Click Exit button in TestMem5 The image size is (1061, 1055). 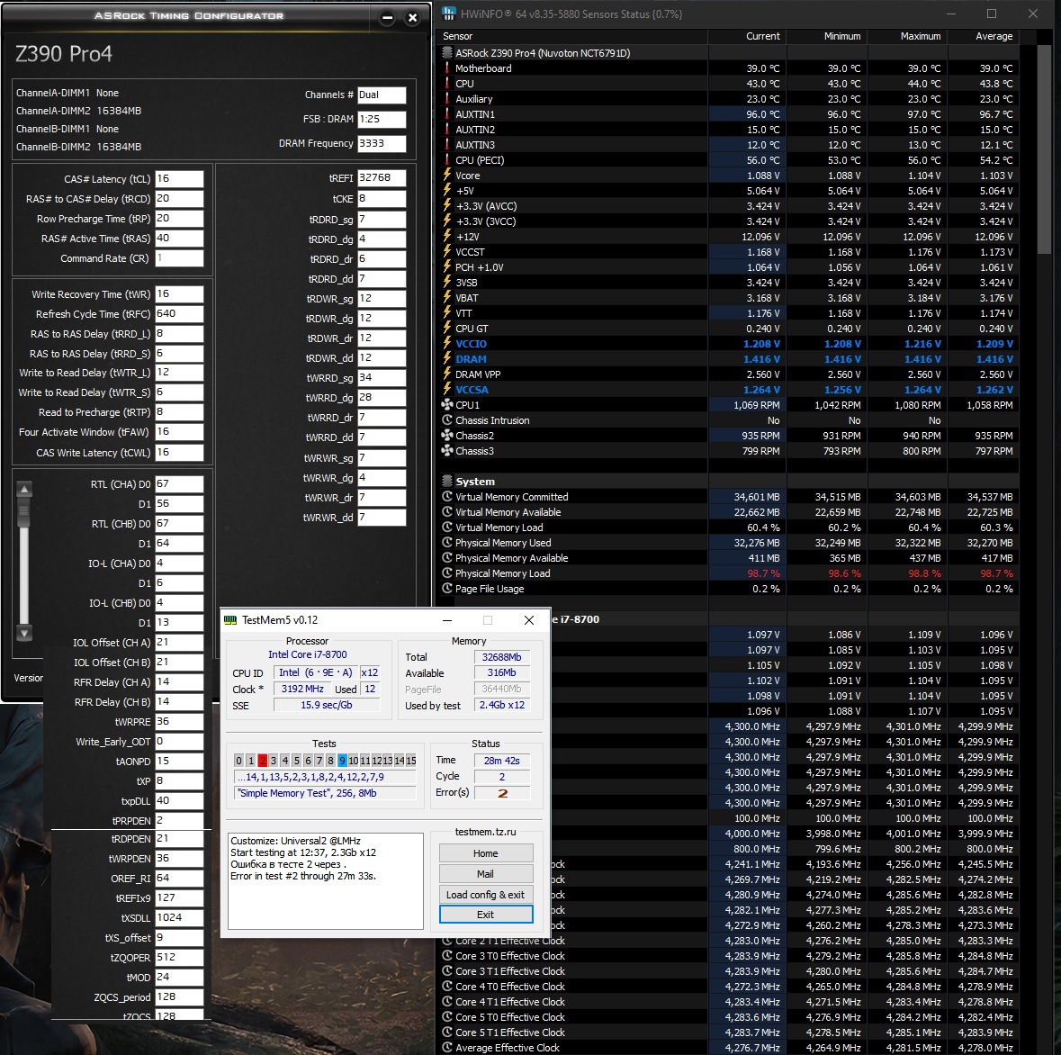(486, 915)
